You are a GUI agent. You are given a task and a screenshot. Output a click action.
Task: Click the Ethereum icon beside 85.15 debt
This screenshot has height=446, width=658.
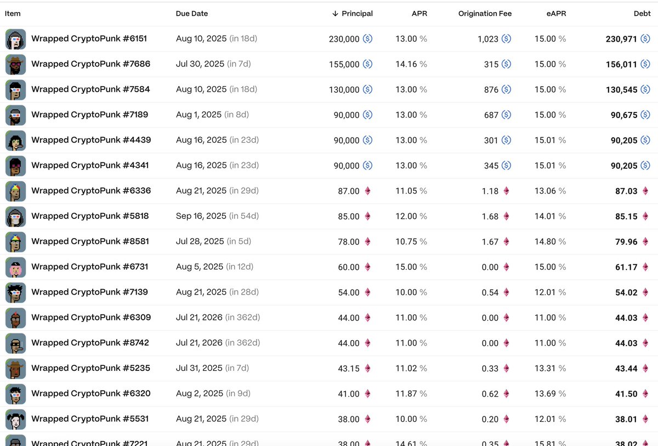pyautogui.click(x=645, y=216)
